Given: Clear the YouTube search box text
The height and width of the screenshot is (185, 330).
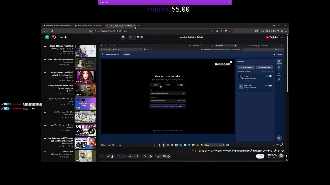Looking at the screenshot, I should pos(138,37).
